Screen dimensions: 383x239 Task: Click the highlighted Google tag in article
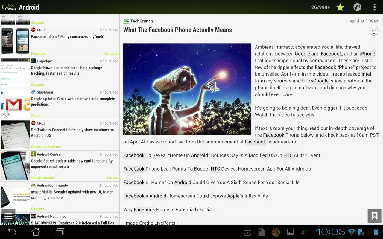click(302, 54)
